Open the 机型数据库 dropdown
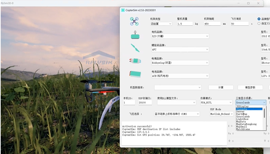 [x=178, y=87]
